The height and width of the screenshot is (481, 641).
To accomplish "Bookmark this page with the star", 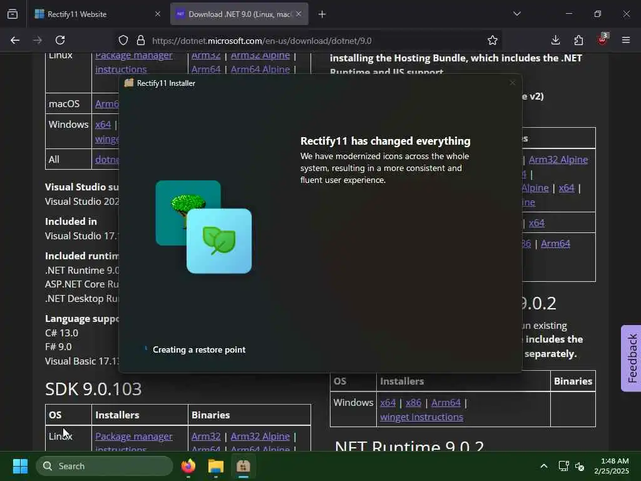I will 493,40.
